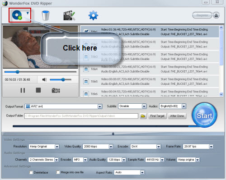Click title list scrollbar down arrow

tap(221, 94)
